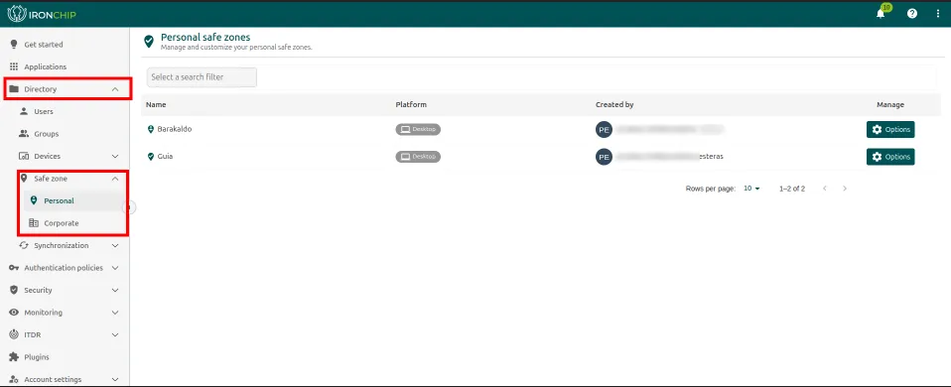Click the Desktop platform tag for Guia

coord(418,157)
